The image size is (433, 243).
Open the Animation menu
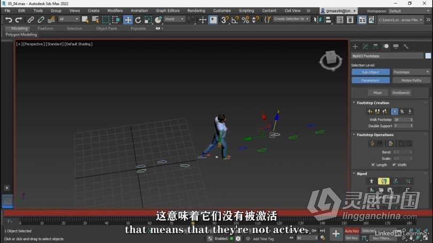(x=139, y=11)
